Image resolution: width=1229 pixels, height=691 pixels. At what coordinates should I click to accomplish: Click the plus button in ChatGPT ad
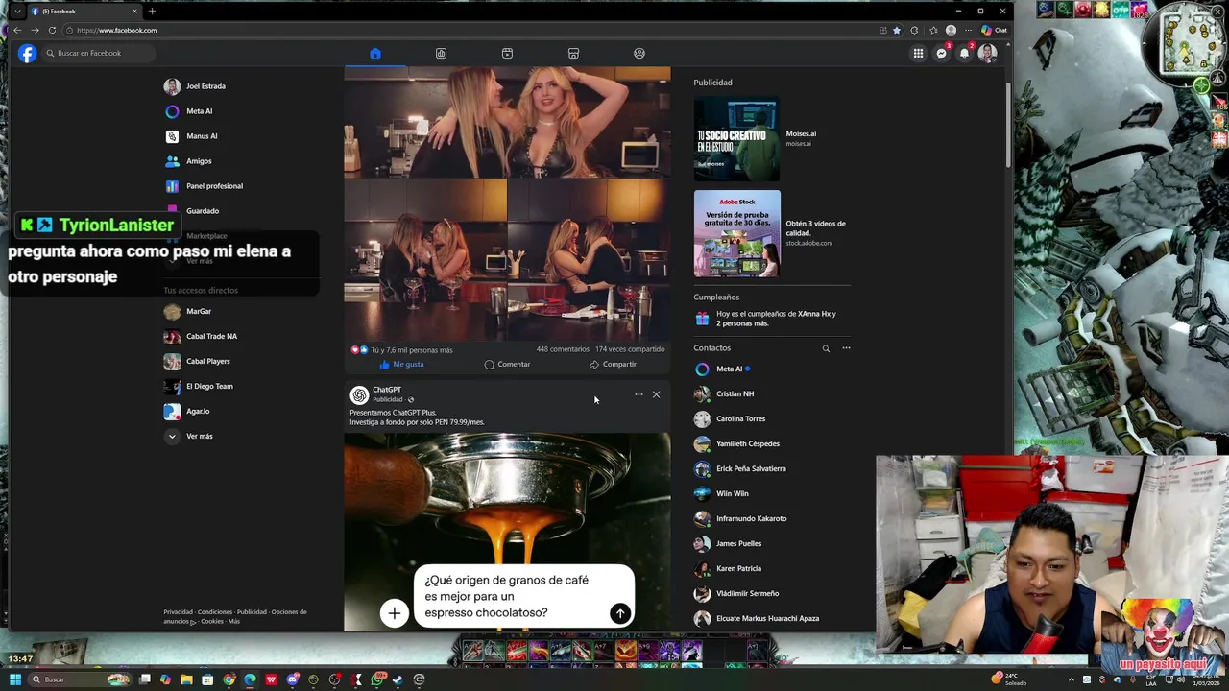click(x=394, y=613)
